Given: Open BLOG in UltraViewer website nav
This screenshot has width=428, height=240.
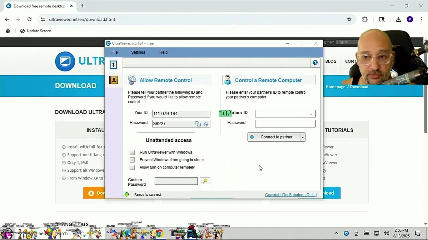Looking at the screenshot, I should click(331, 61).
